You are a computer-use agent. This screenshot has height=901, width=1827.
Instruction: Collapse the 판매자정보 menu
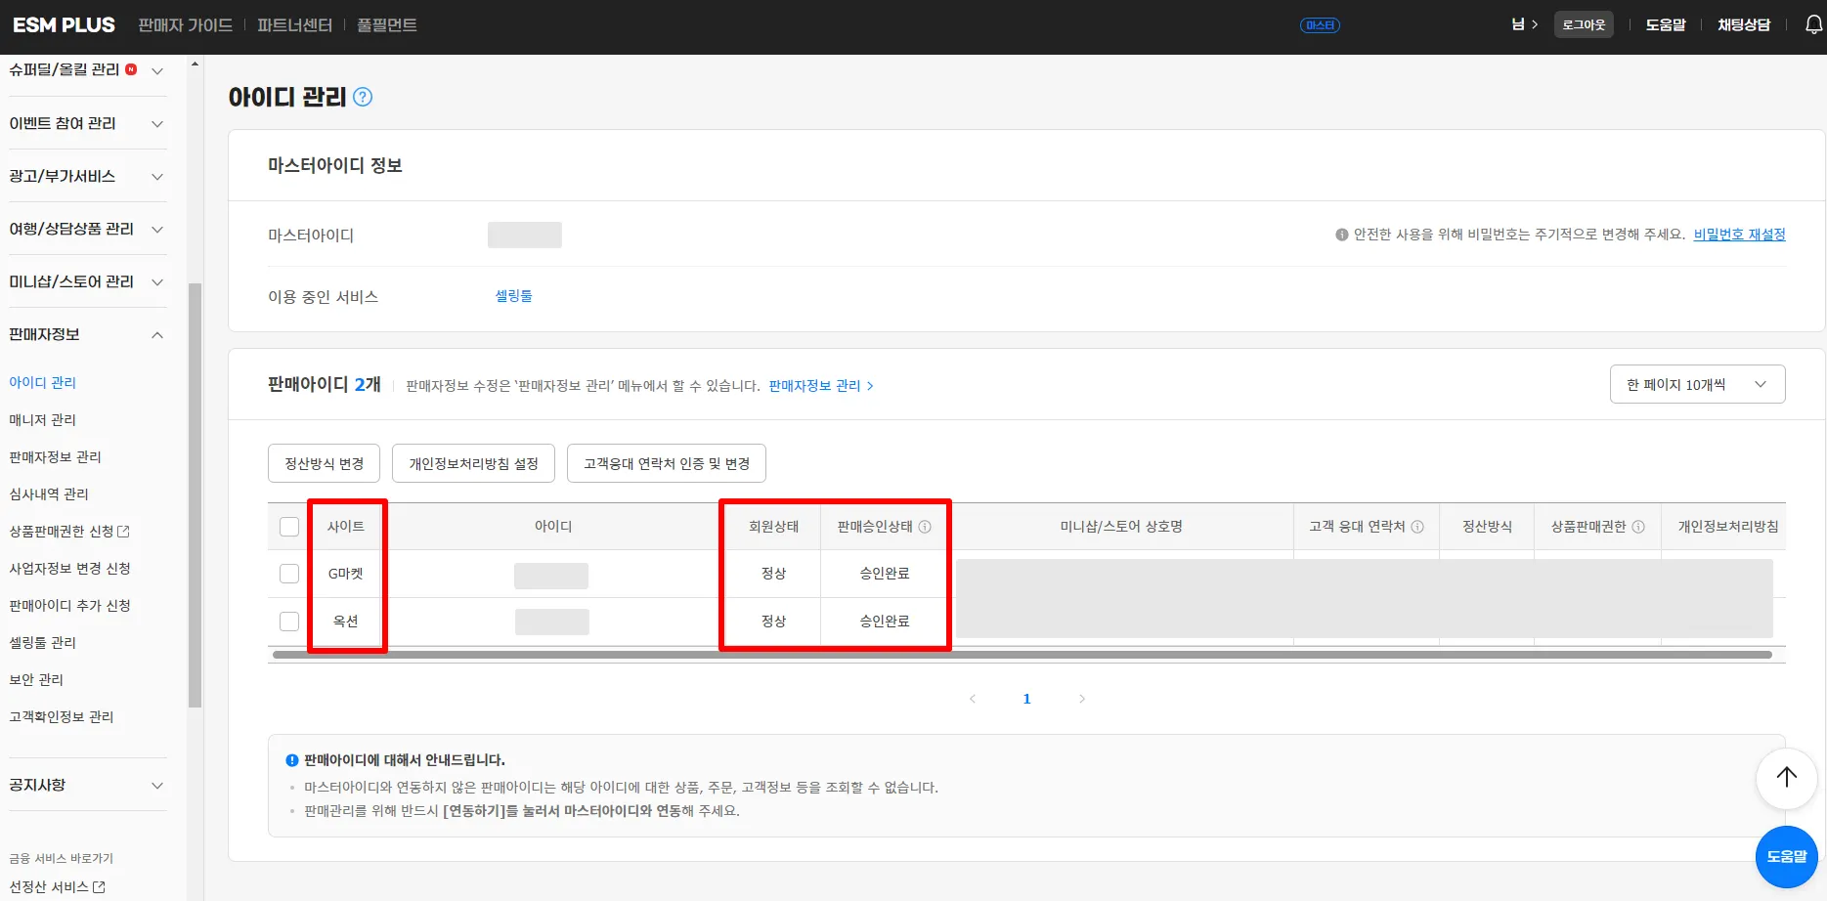[157, 335]
